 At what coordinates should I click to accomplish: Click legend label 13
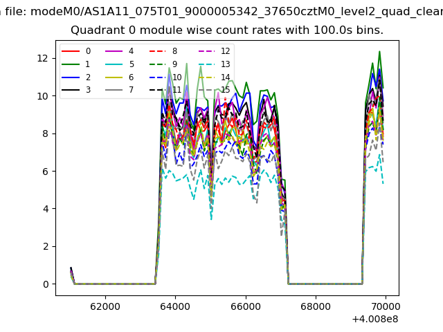tap(226, 64)
